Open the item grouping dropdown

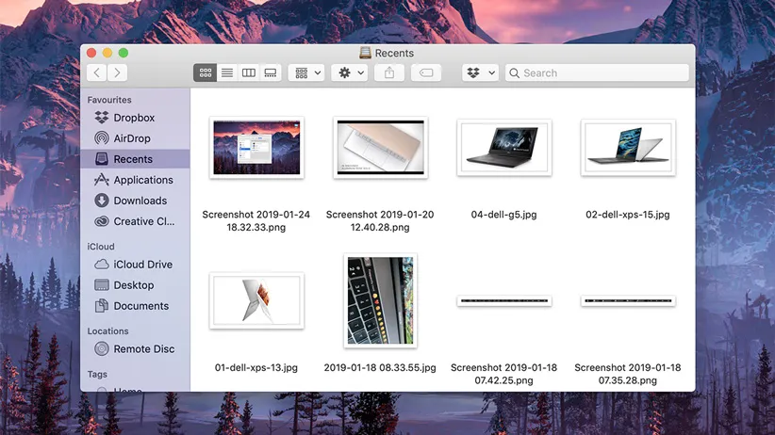307,72
